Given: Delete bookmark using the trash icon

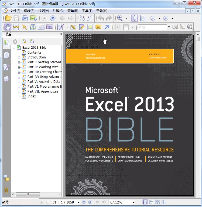Looking at the screenshot, I should tap(15, 41).
